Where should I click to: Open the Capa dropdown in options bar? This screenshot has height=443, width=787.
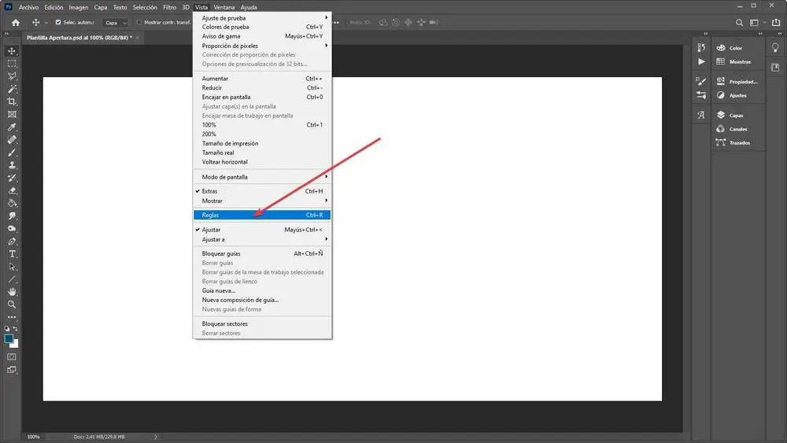point(116,23)
